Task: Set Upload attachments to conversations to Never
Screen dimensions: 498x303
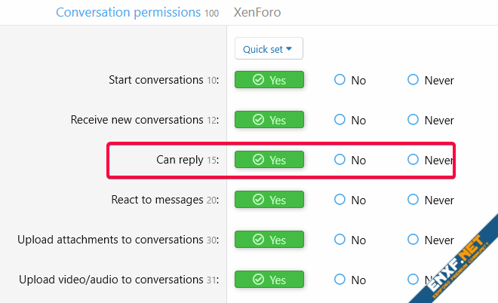Action: tap(413, 240)
